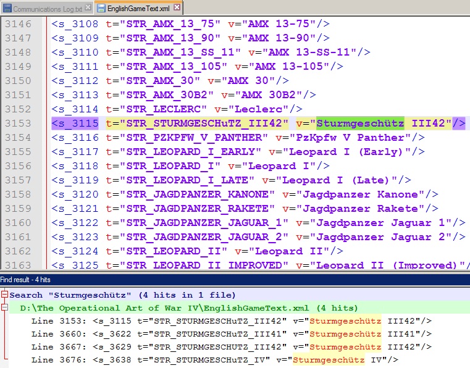This screenshot has height=368, width=470.
Task: Open find result at Line 3660
Action: click(232, 334)
